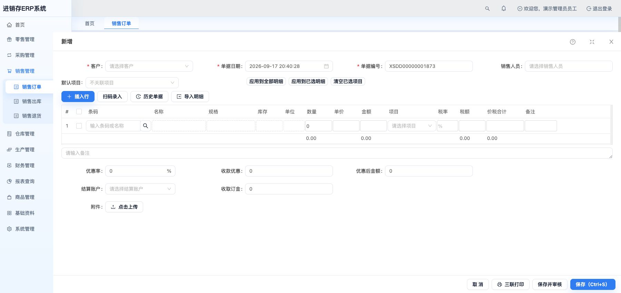Click the welcome user icon in header
Viewport: 621px width, 293px height.
coord(520,9)
